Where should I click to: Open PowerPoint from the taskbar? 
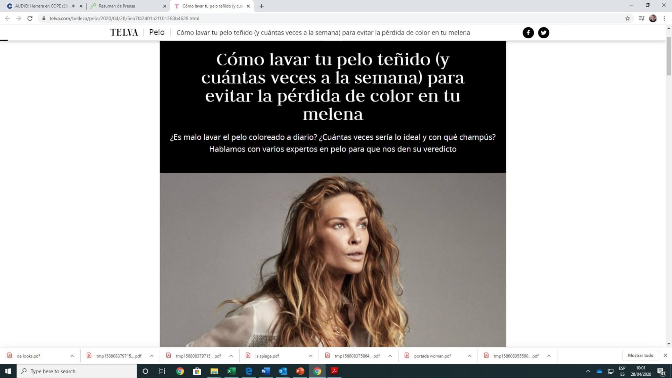pyautogui.click(x=300, y=371)
